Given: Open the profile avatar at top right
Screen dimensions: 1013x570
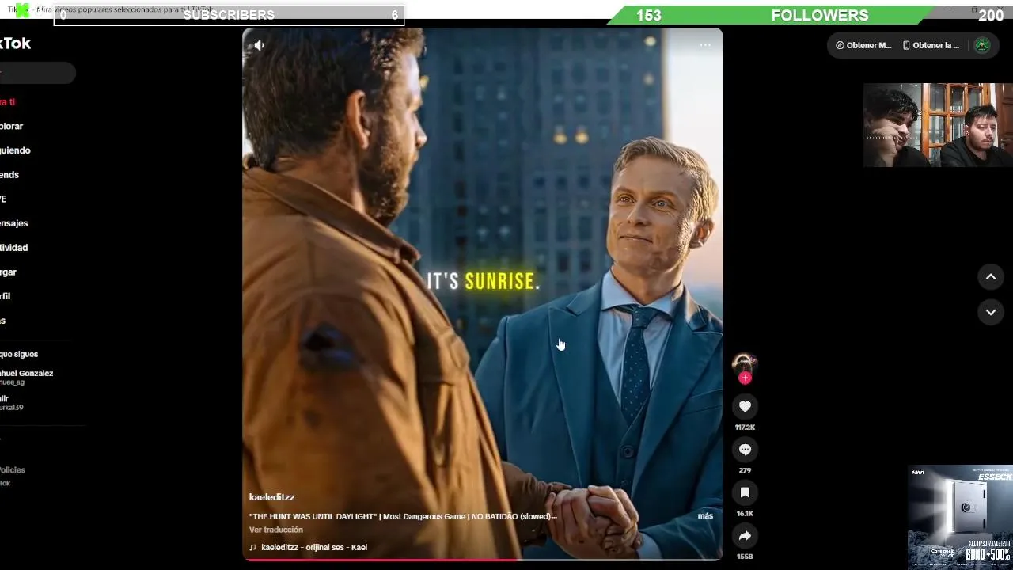Looking at the screenshot, I should (982, 45).
